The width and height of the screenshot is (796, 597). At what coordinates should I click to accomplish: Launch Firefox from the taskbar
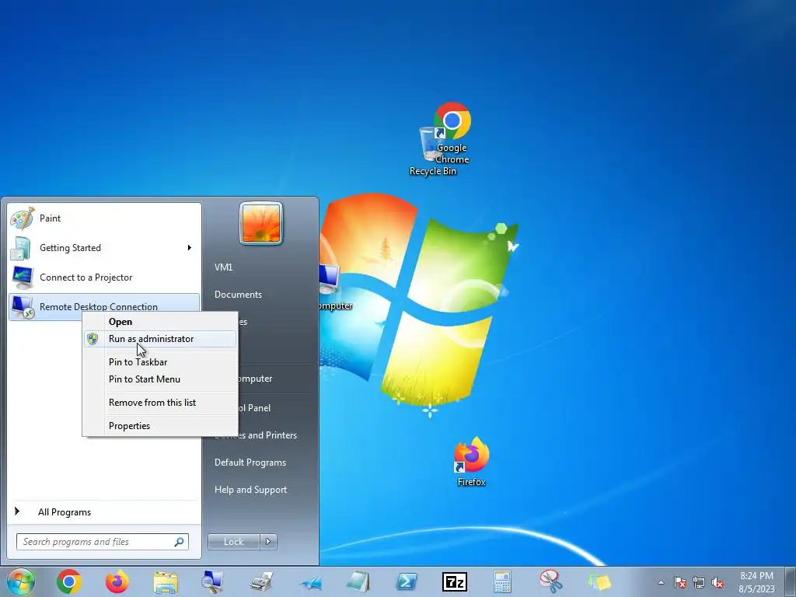[117, 581]
